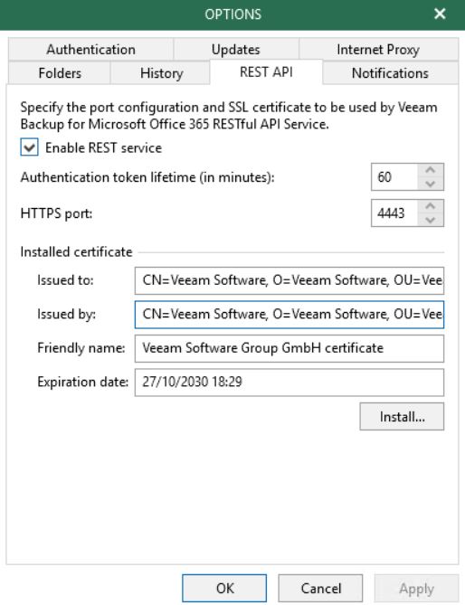Click the token lifetime value field showing 60
Image resolution: width=465 pixels, height=605 pixels.
click(x=394, y=177)
